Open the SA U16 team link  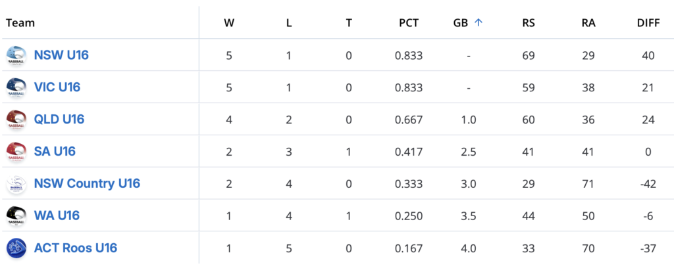[55, 152]
